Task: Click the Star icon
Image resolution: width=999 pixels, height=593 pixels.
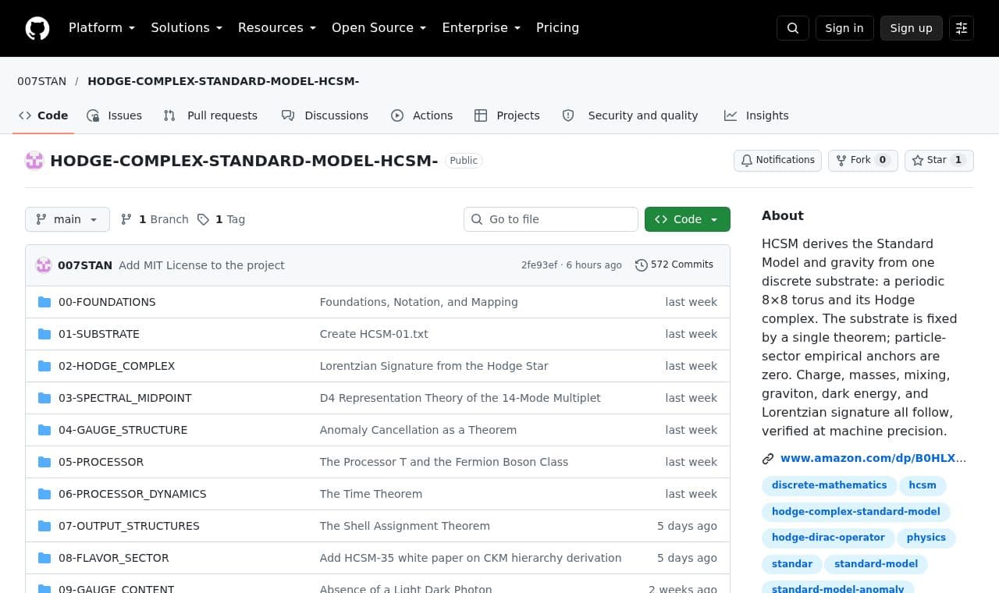Action: (x=918, y=160)
